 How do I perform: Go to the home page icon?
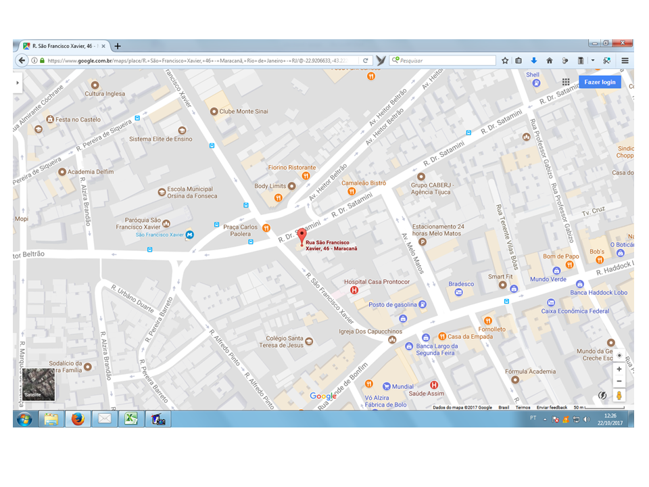click(x=549, y=60)
